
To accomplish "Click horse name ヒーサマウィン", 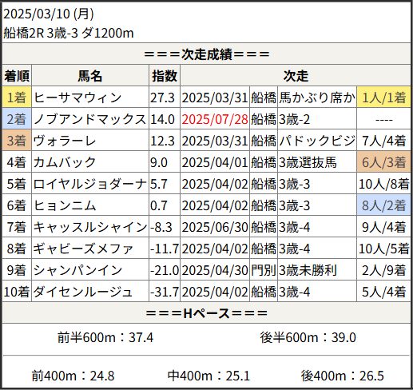I will [x=77, y=97].
